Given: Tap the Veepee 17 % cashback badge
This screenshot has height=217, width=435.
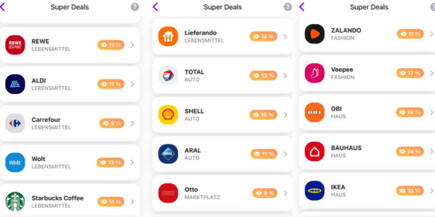Looking at the screenshot, I should click(410, 73).
